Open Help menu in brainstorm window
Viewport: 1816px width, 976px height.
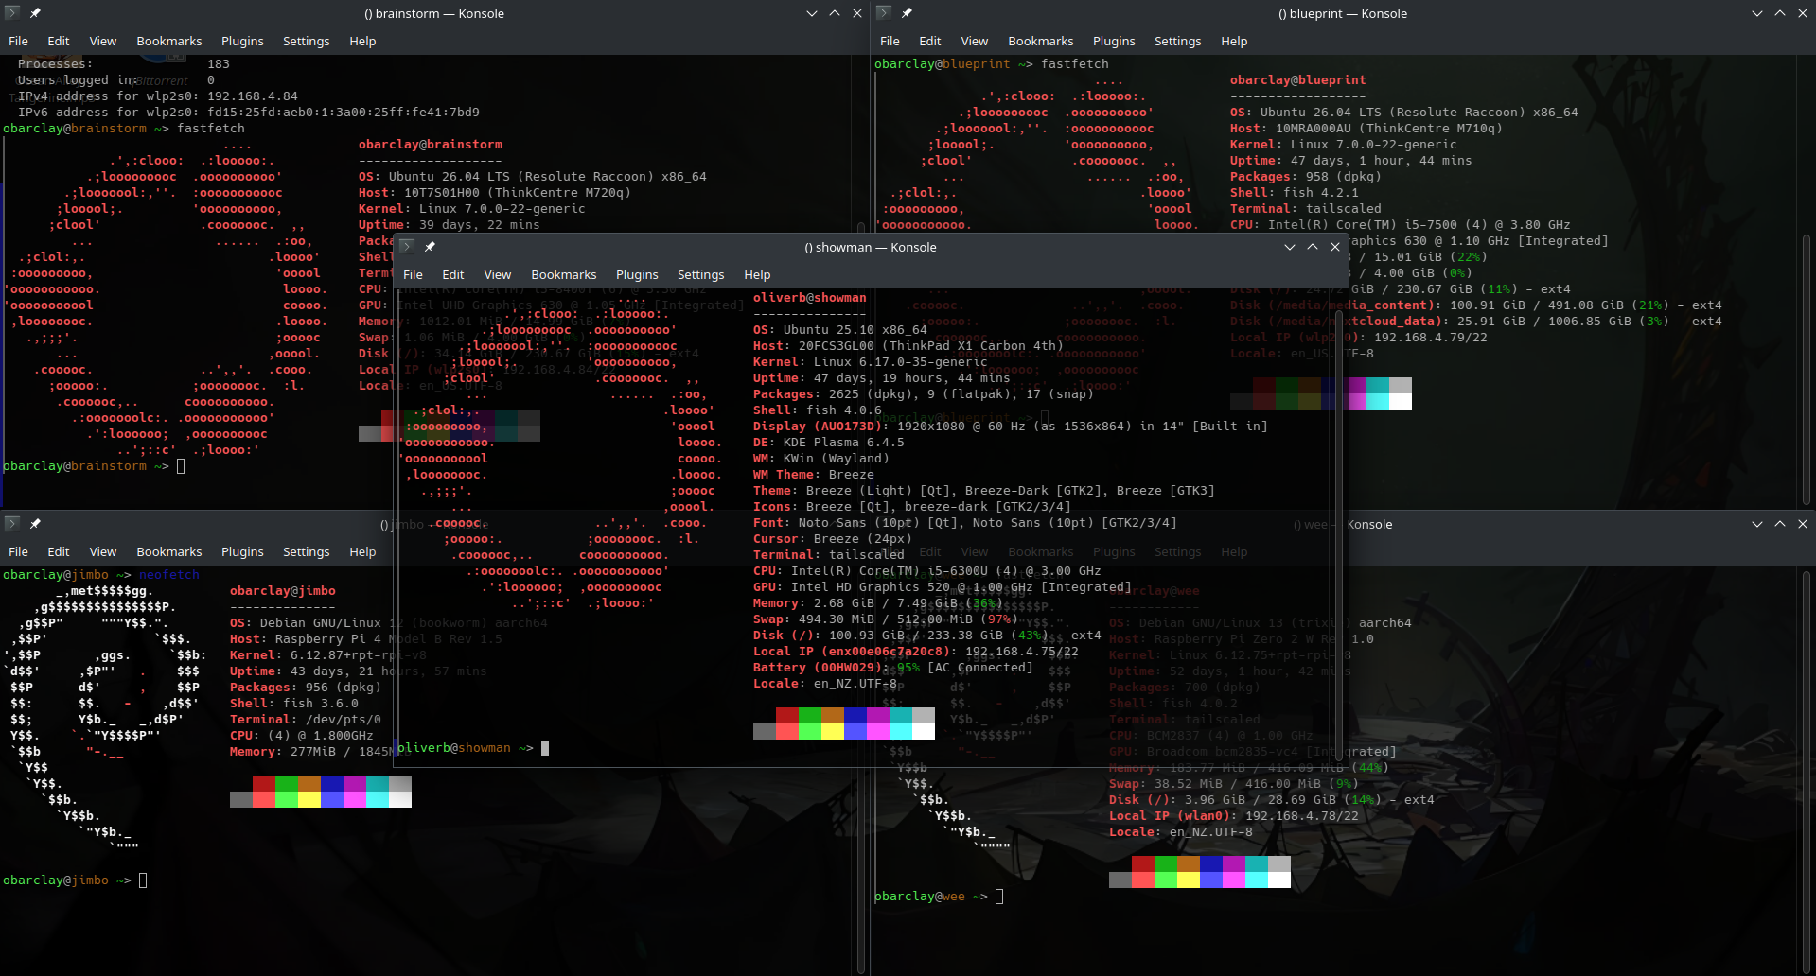tap(362, 41)
